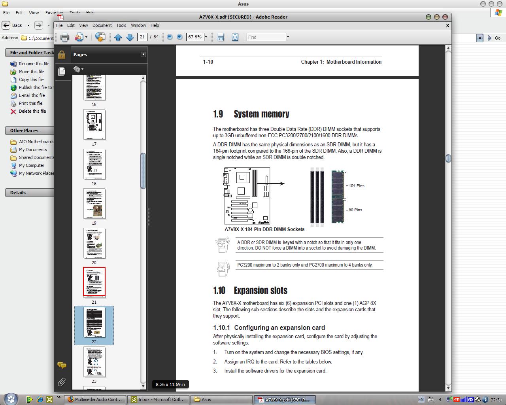This screenshot has width=506, height=405.
Task: Click the Go button in Asus window
Action: (x=494, y=38)
